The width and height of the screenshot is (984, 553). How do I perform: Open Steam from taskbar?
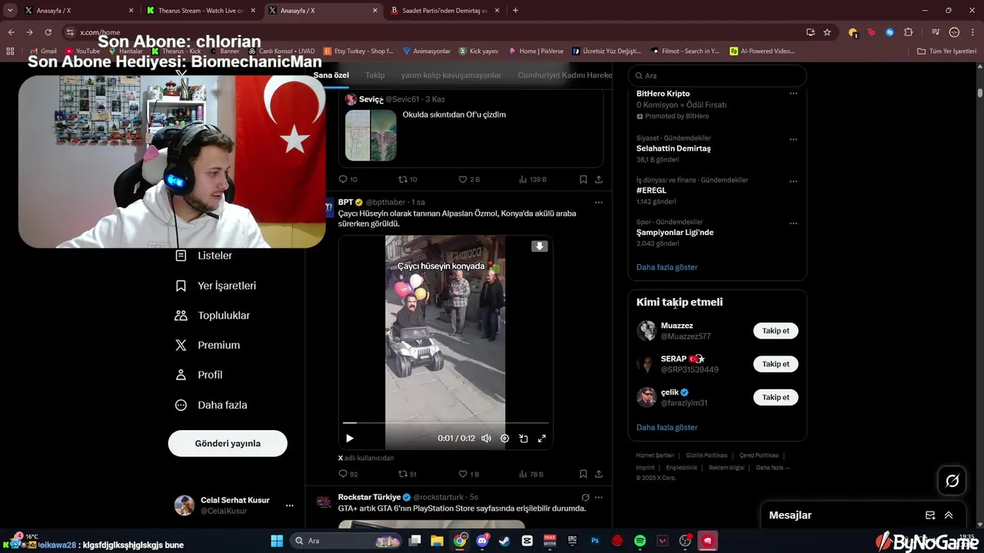pyautogui.click(x=504, y=541)
